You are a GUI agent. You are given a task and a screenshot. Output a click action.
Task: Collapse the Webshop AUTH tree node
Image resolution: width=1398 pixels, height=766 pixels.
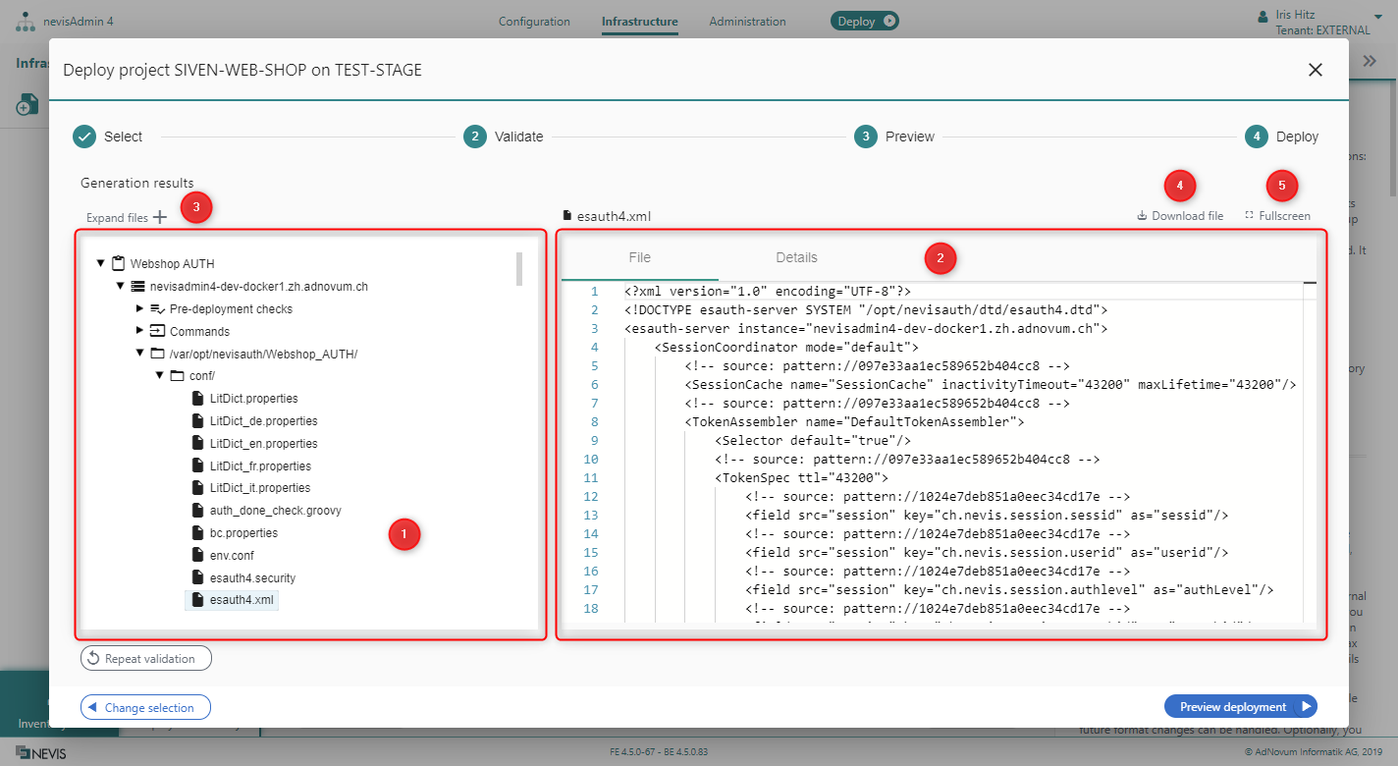click(100, 264)
